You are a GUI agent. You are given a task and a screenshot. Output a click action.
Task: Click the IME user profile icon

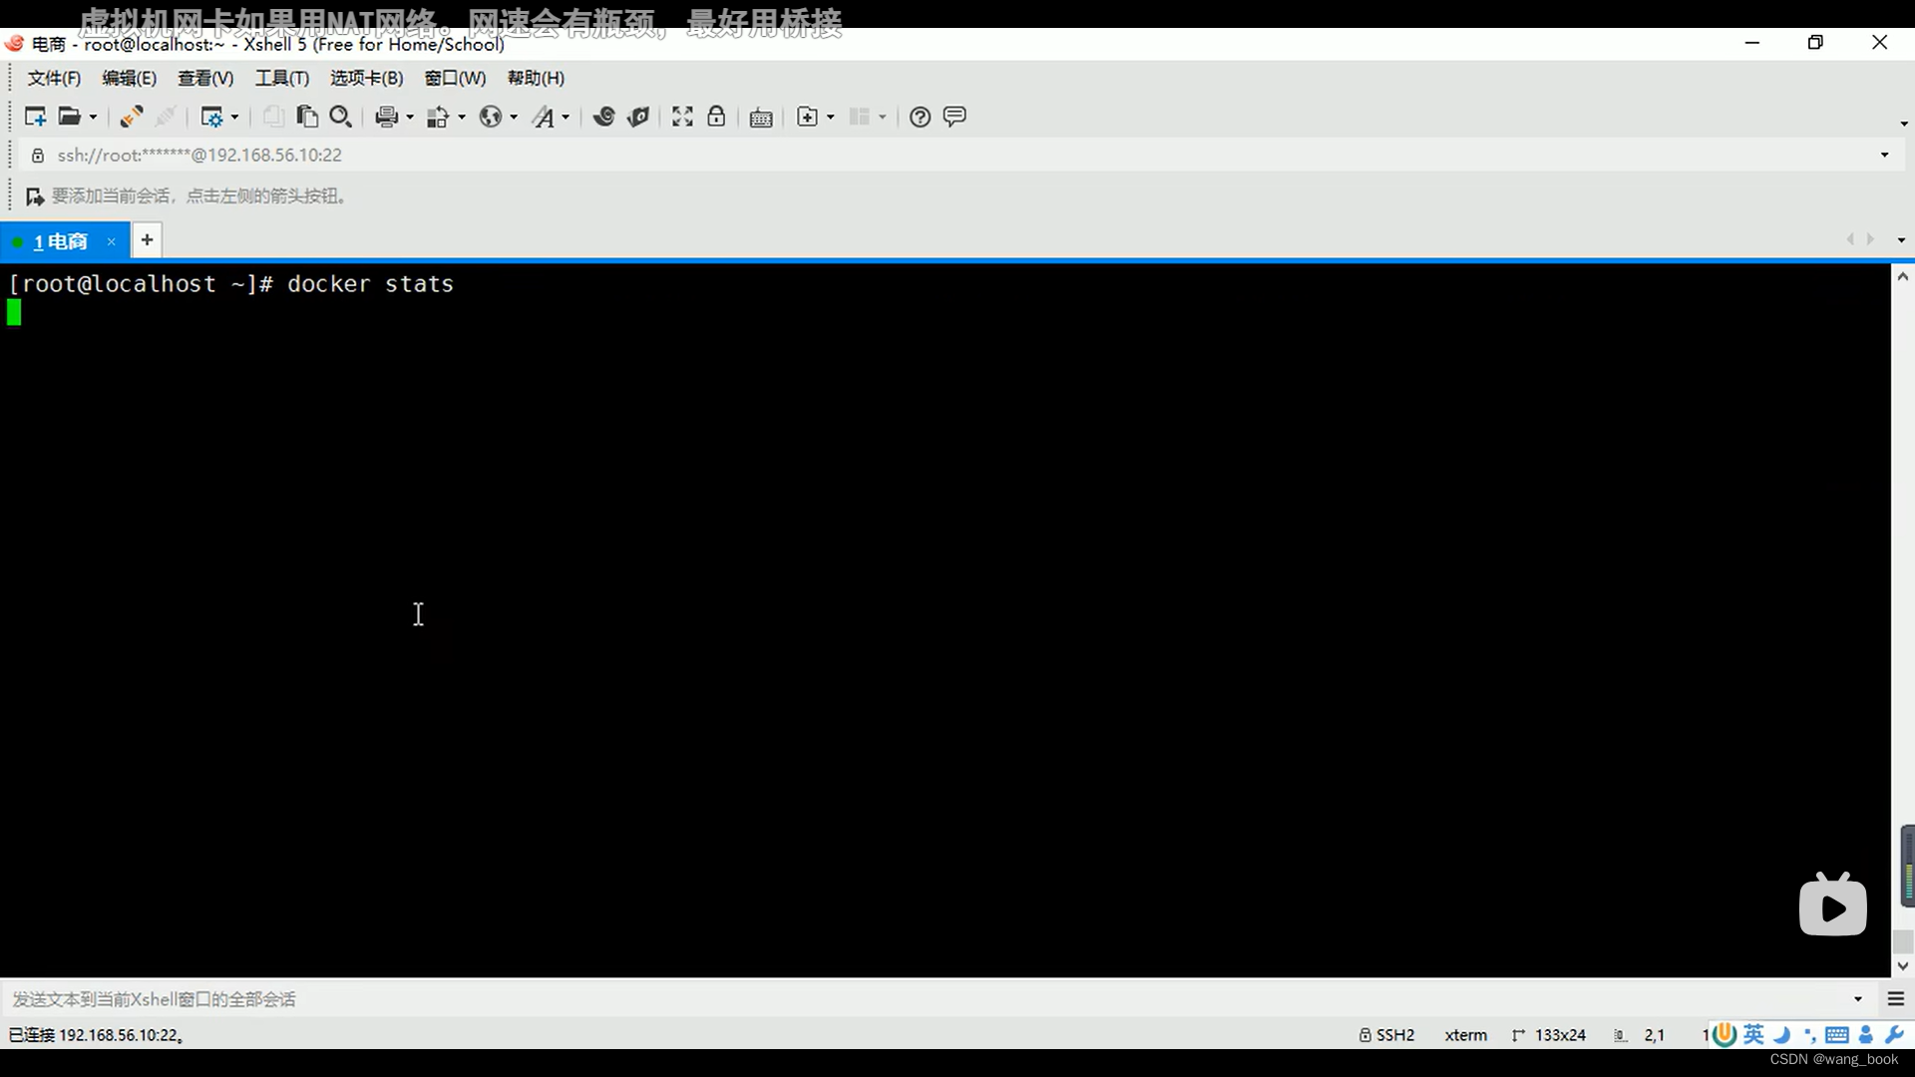point(1866,1035)
